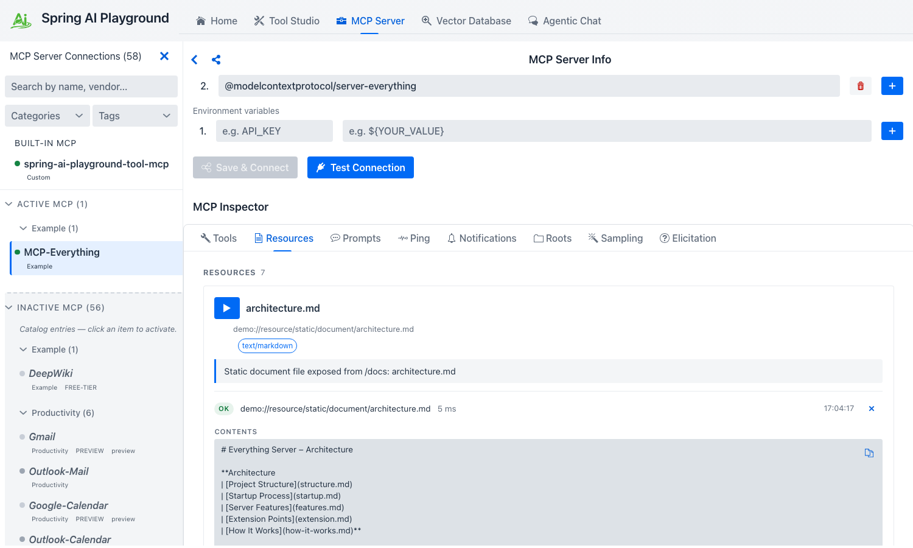Dismiss the OK result with the x icon
Screen dimensions: 913x548
pos(872,409)
